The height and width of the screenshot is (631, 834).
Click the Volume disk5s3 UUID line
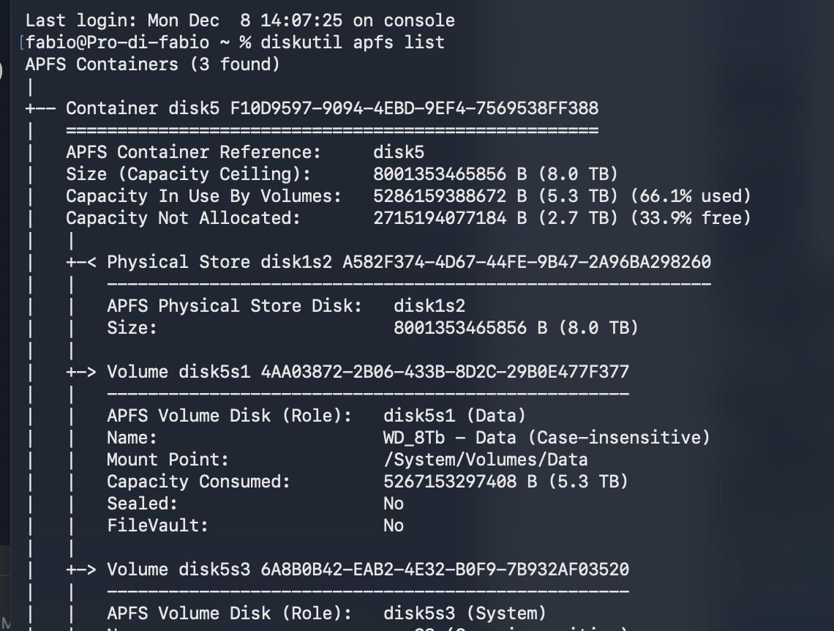click(445, 570)
